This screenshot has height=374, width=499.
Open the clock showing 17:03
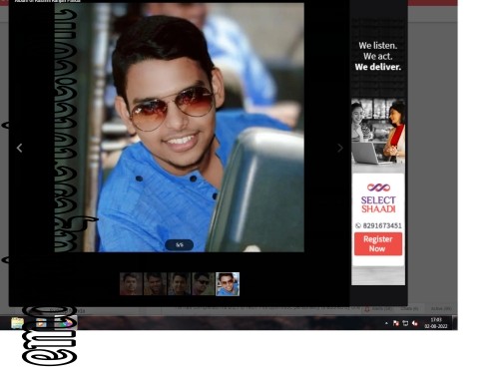coord(436,323)
